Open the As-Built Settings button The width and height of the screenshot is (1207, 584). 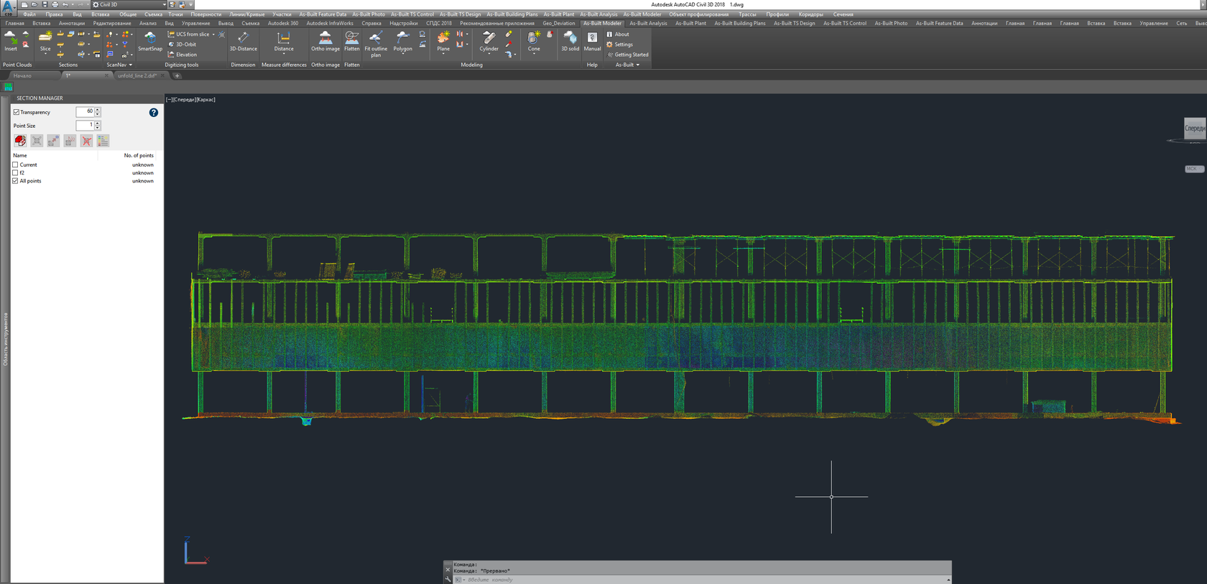click(x=620, y=45)
